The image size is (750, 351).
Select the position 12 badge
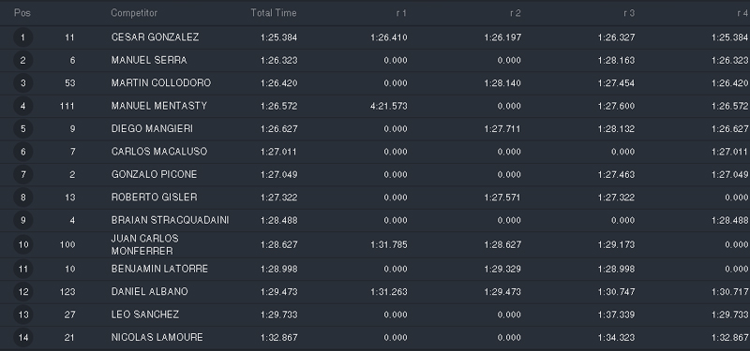[22, 292]
